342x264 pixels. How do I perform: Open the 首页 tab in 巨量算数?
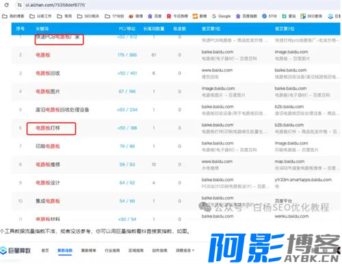[45, 250]
